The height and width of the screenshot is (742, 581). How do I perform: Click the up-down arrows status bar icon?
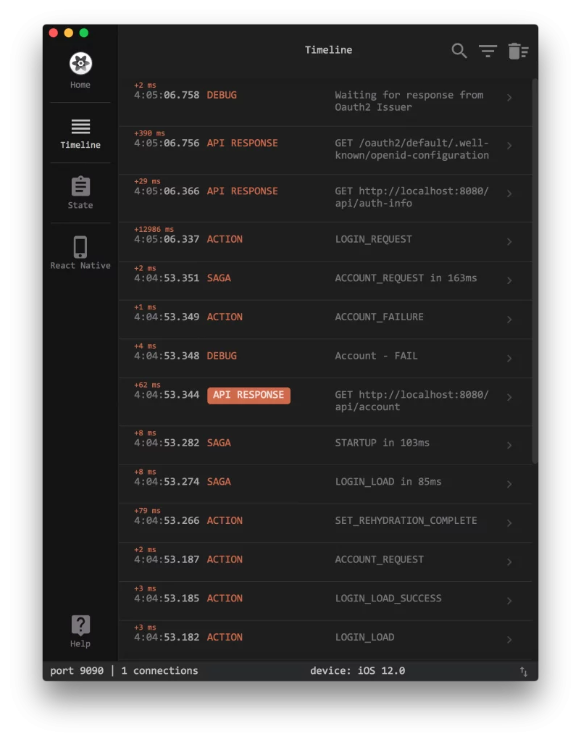click(x=523, y=671)
